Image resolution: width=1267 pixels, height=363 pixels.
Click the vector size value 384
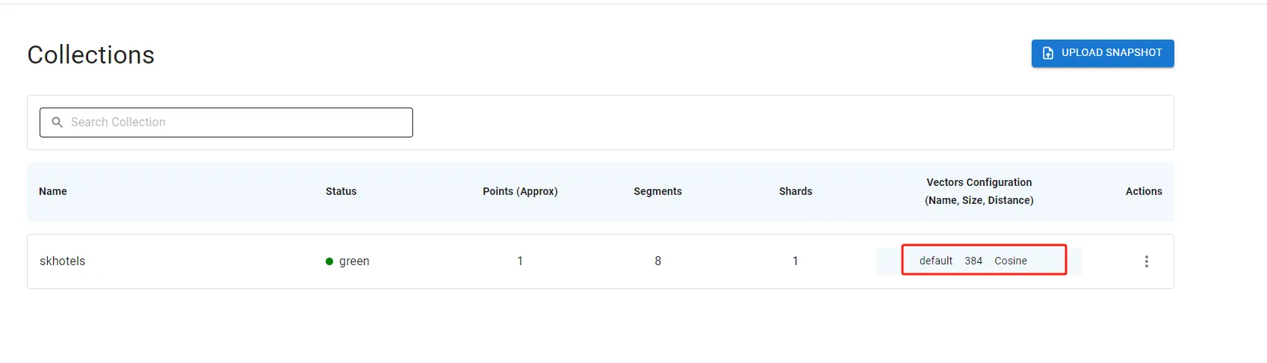click(x=973, y=261)
